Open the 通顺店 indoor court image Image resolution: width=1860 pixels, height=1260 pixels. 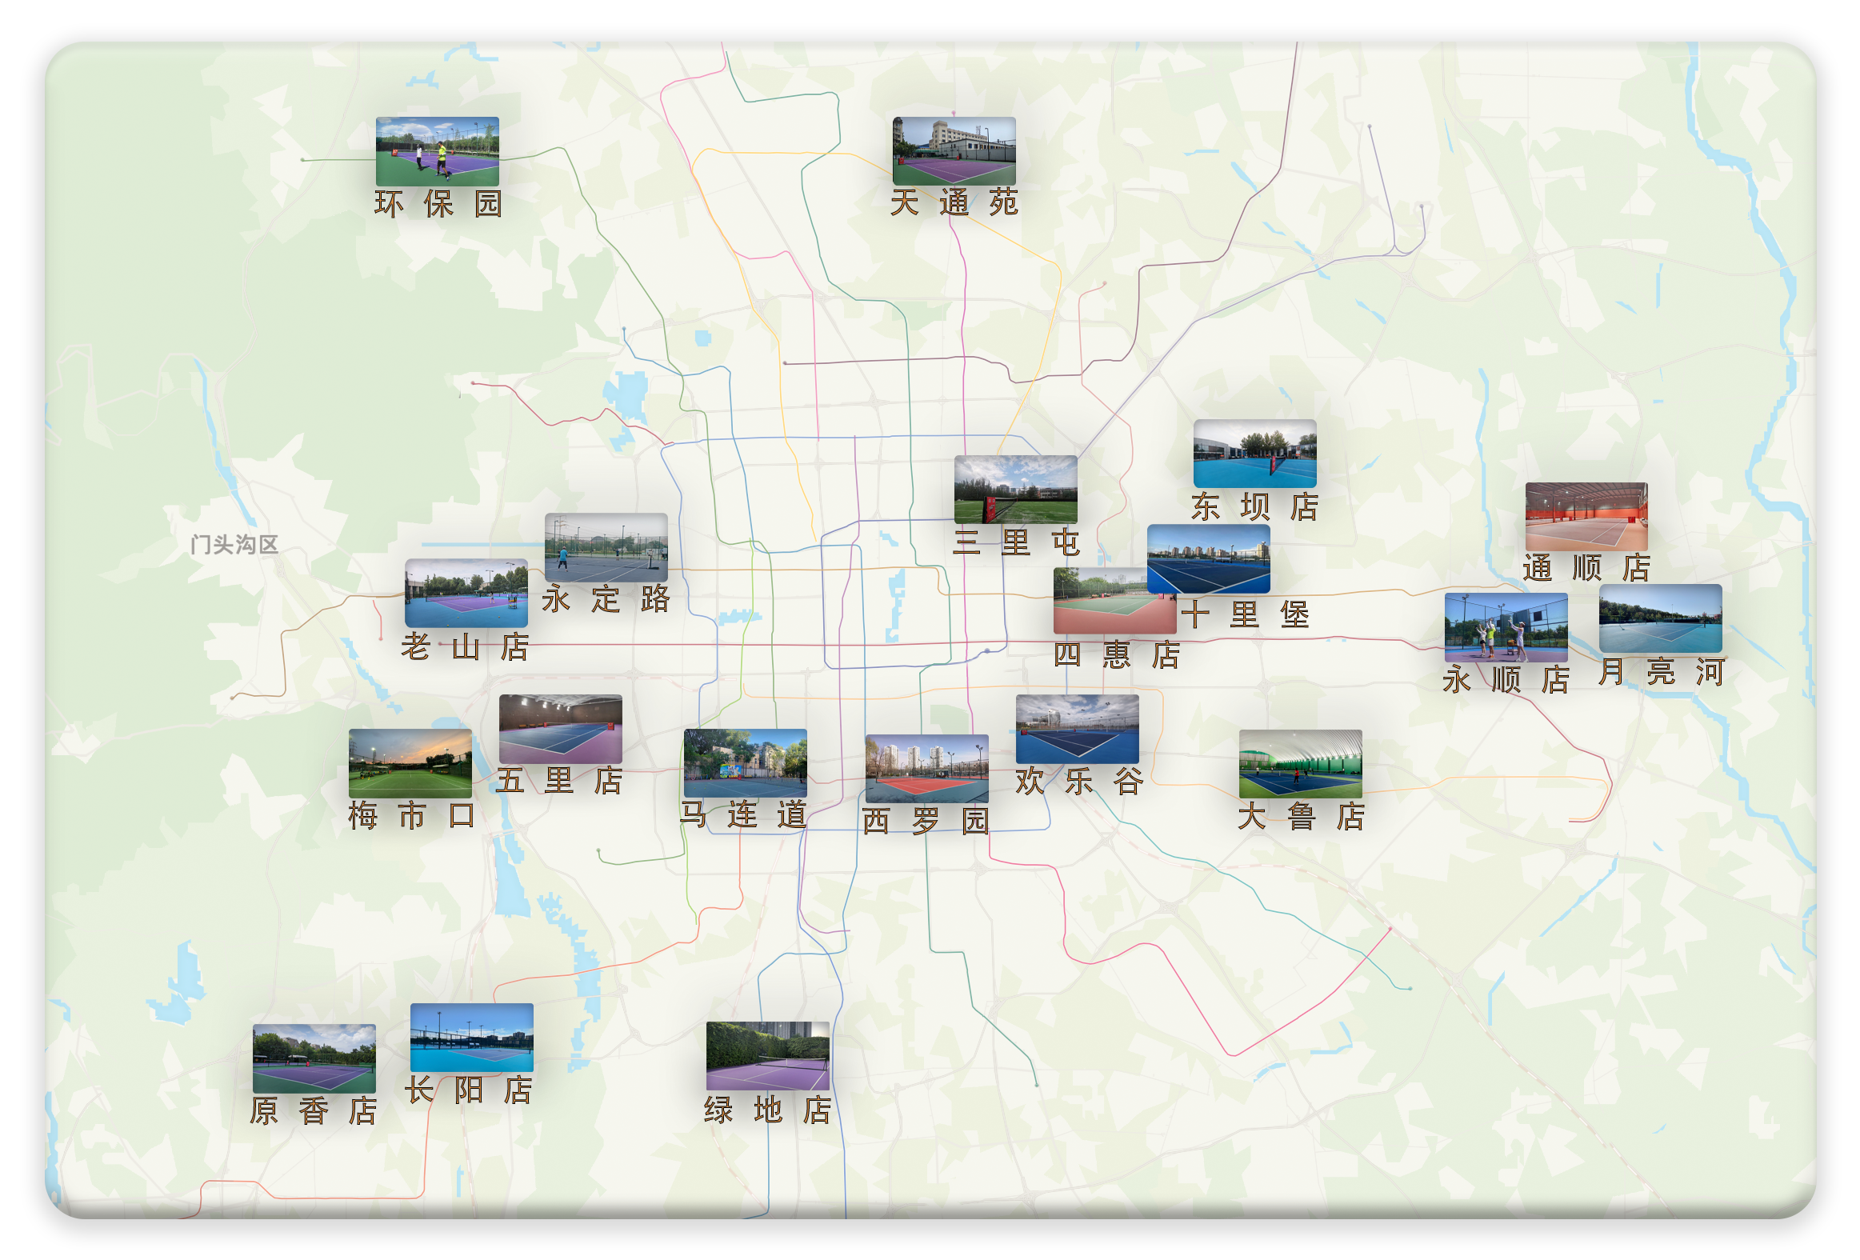click(x=1586, y=515)
